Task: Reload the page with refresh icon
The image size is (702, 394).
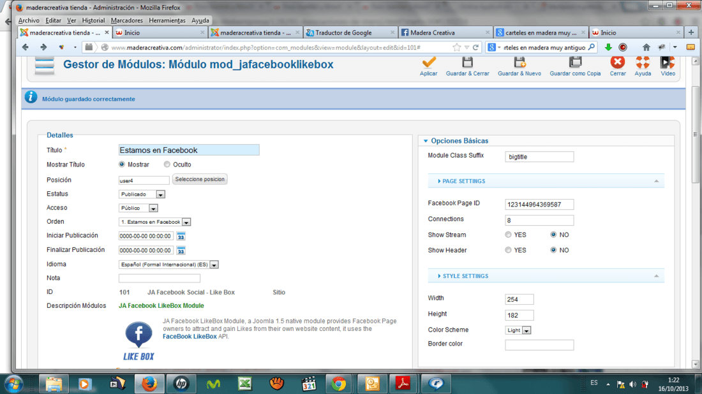Action: pyautogui.click(x=475, y=47)
